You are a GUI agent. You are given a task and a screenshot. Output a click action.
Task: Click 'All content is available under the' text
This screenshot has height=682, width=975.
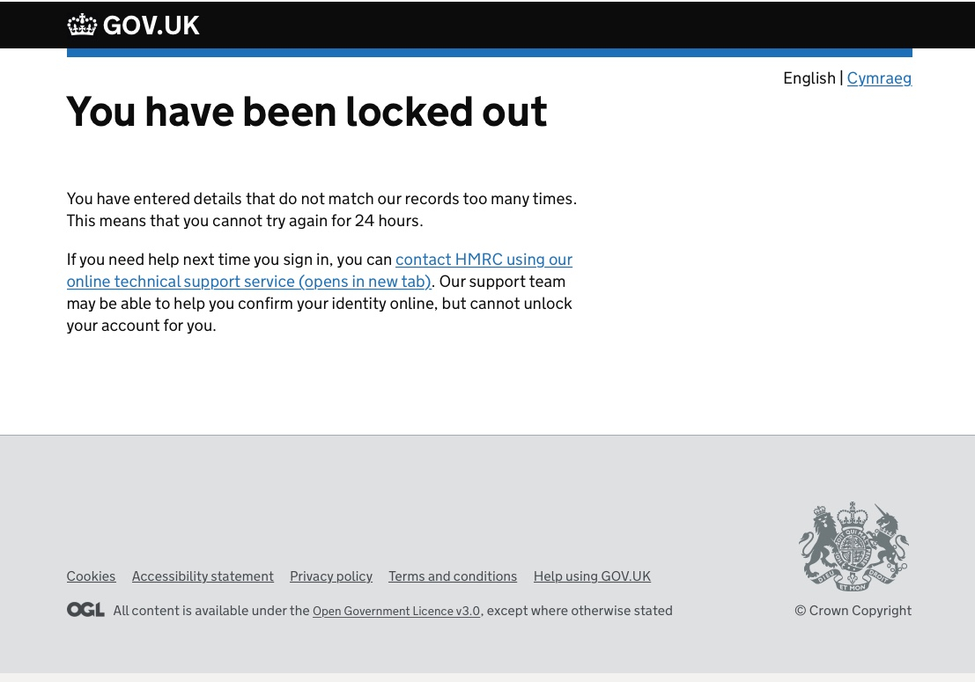pyautogui.click(x=211, y=611)
